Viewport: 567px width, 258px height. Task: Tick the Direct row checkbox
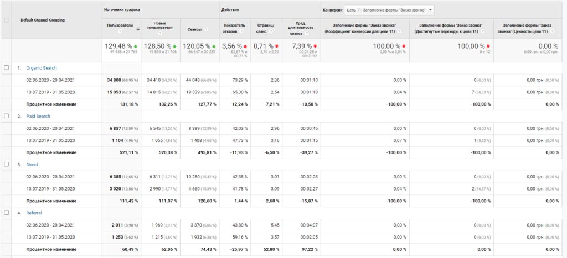point(6,164)
